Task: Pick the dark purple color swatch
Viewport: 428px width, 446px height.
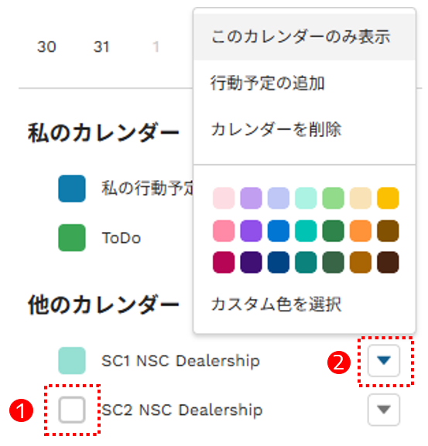Action: 252,262
